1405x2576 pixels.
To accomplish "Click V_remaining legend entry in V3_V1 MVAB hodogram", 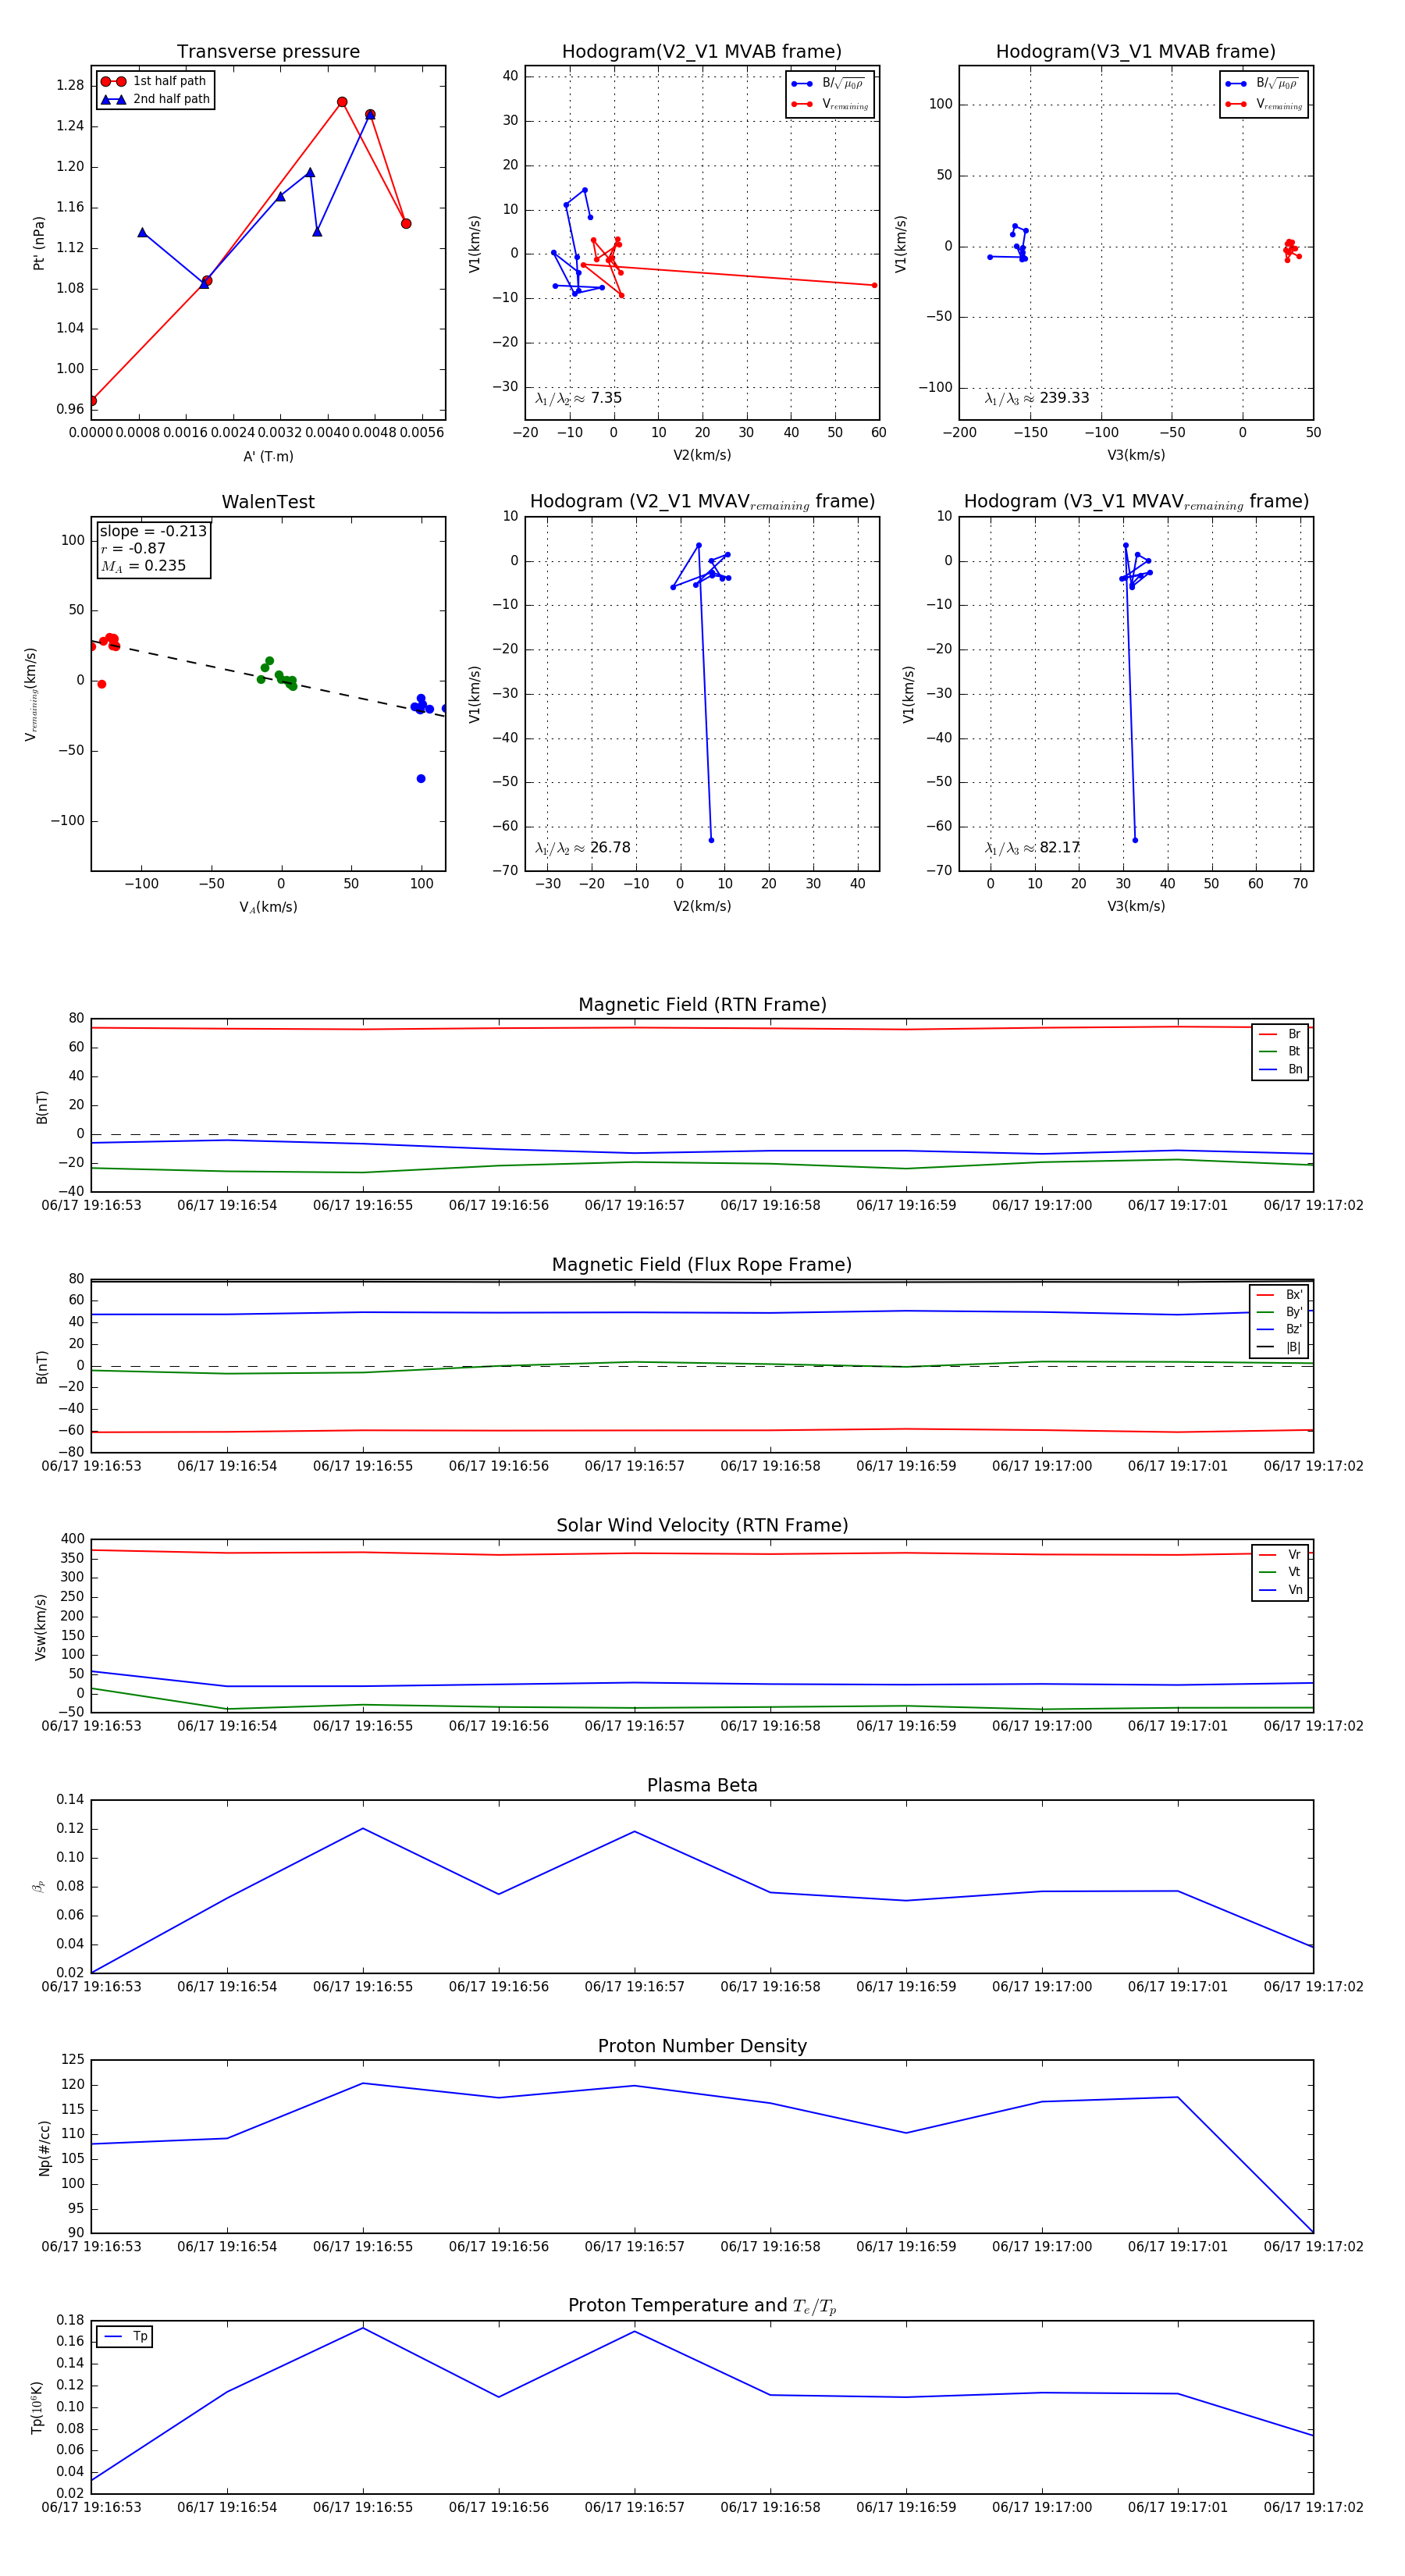I will pyautogui.click(x=1264, y=104).
